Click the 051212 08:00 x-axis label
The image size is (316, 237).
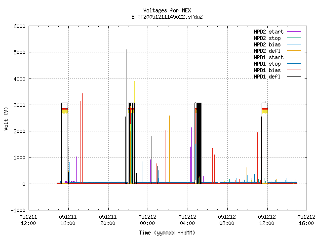227,220
